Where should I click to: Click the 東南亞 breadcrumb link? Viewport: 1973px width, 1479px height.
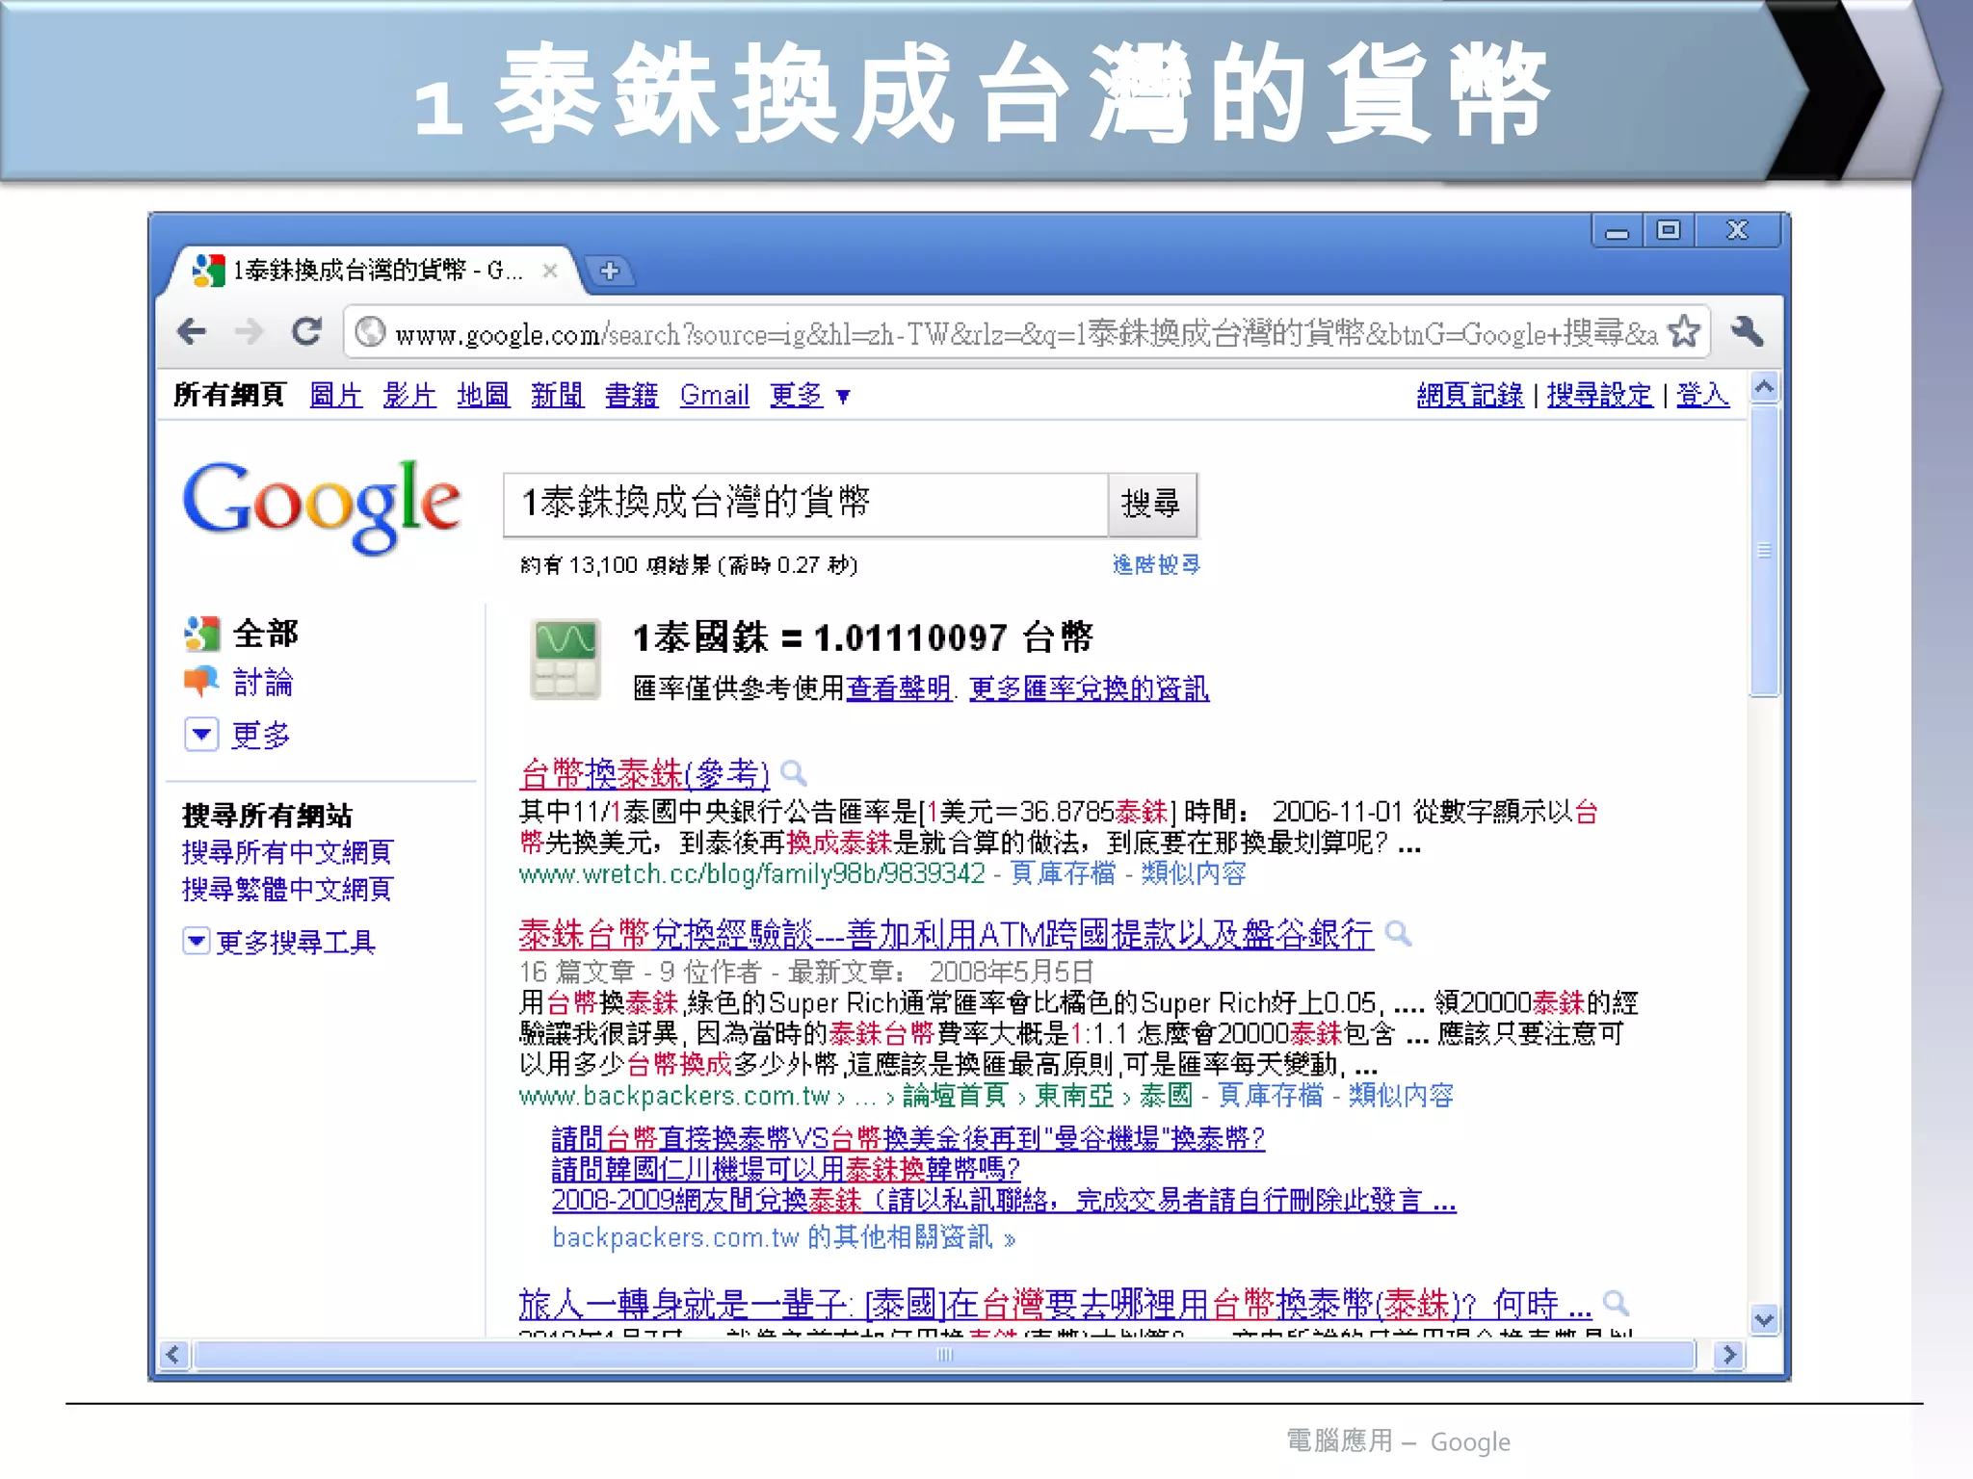click(x=1074, y=1096)
